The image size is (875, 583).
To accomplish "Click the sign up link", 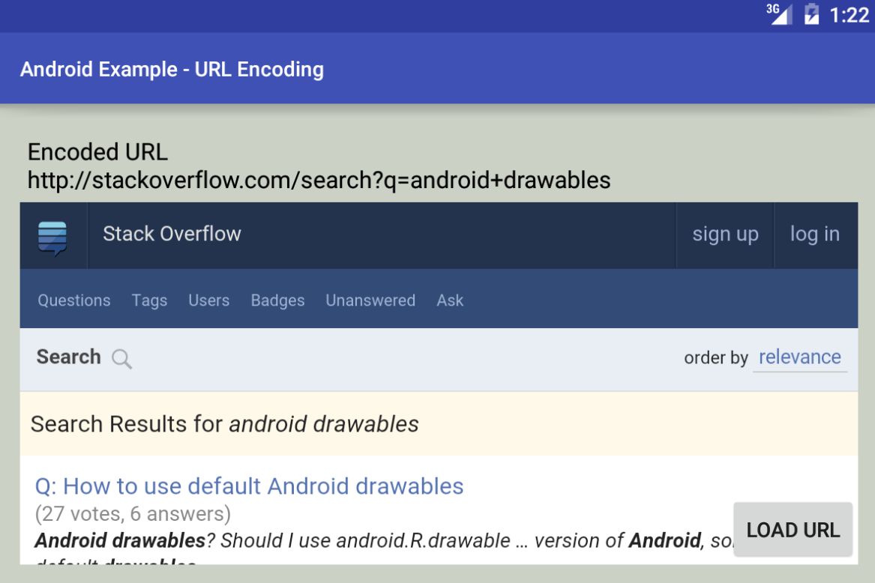I will click(726, 235).
